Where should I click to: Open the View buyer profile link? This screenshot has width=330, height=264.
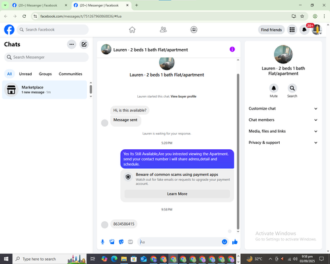click(183, 96)
